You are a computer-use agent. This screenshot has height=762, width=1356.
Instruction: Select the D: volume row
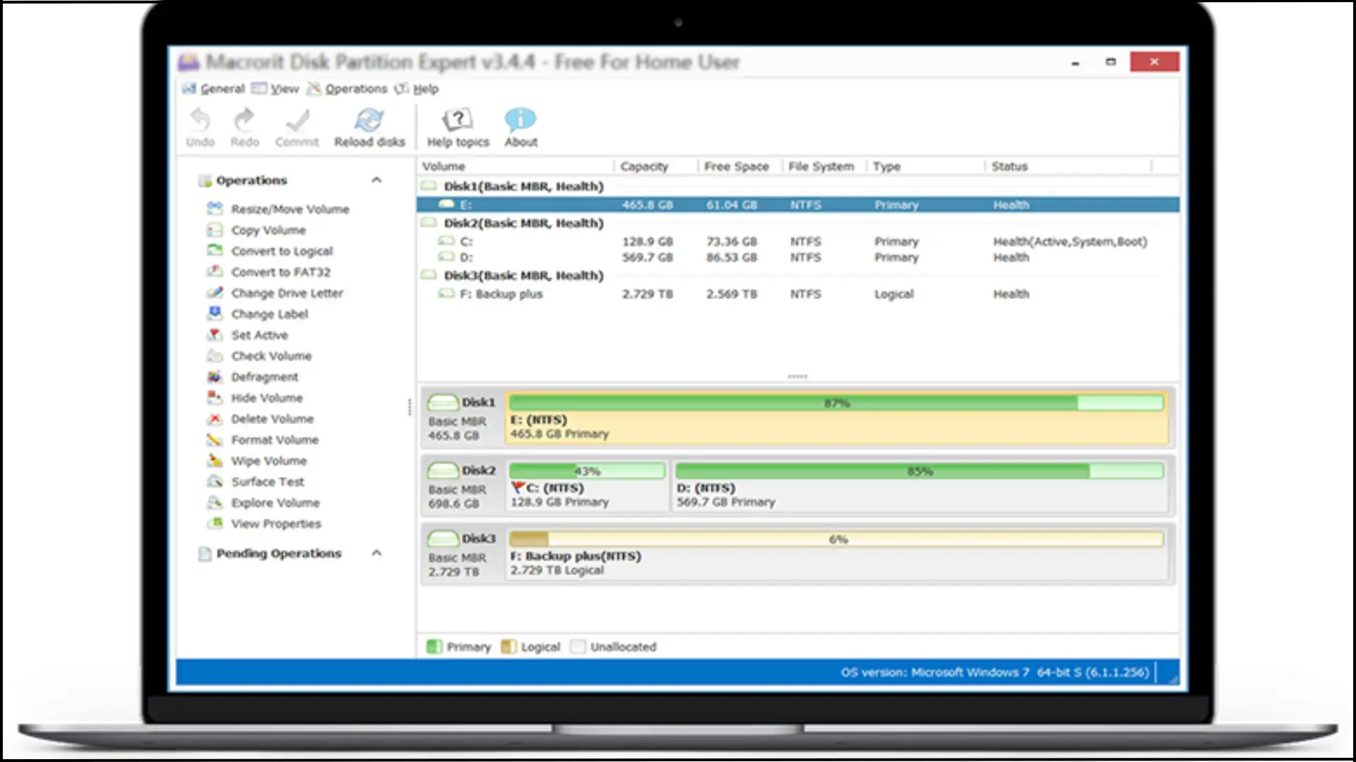coord(797,258)
